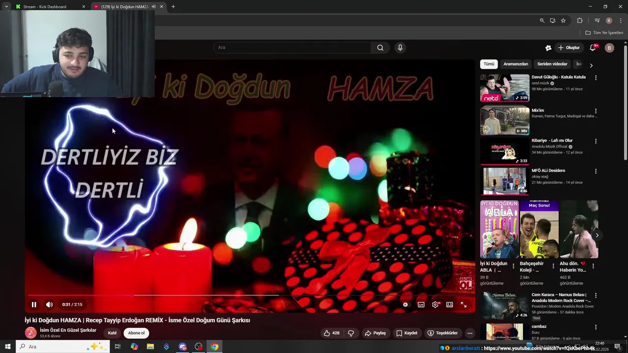The image size is (628, 353).
Task: Open the Chrome three-dot menu
Action: [621, 21]
